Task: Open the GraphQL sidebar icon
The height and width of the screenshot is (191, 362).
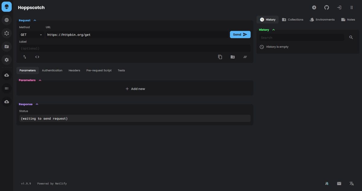Action: [x=7, y=33]
